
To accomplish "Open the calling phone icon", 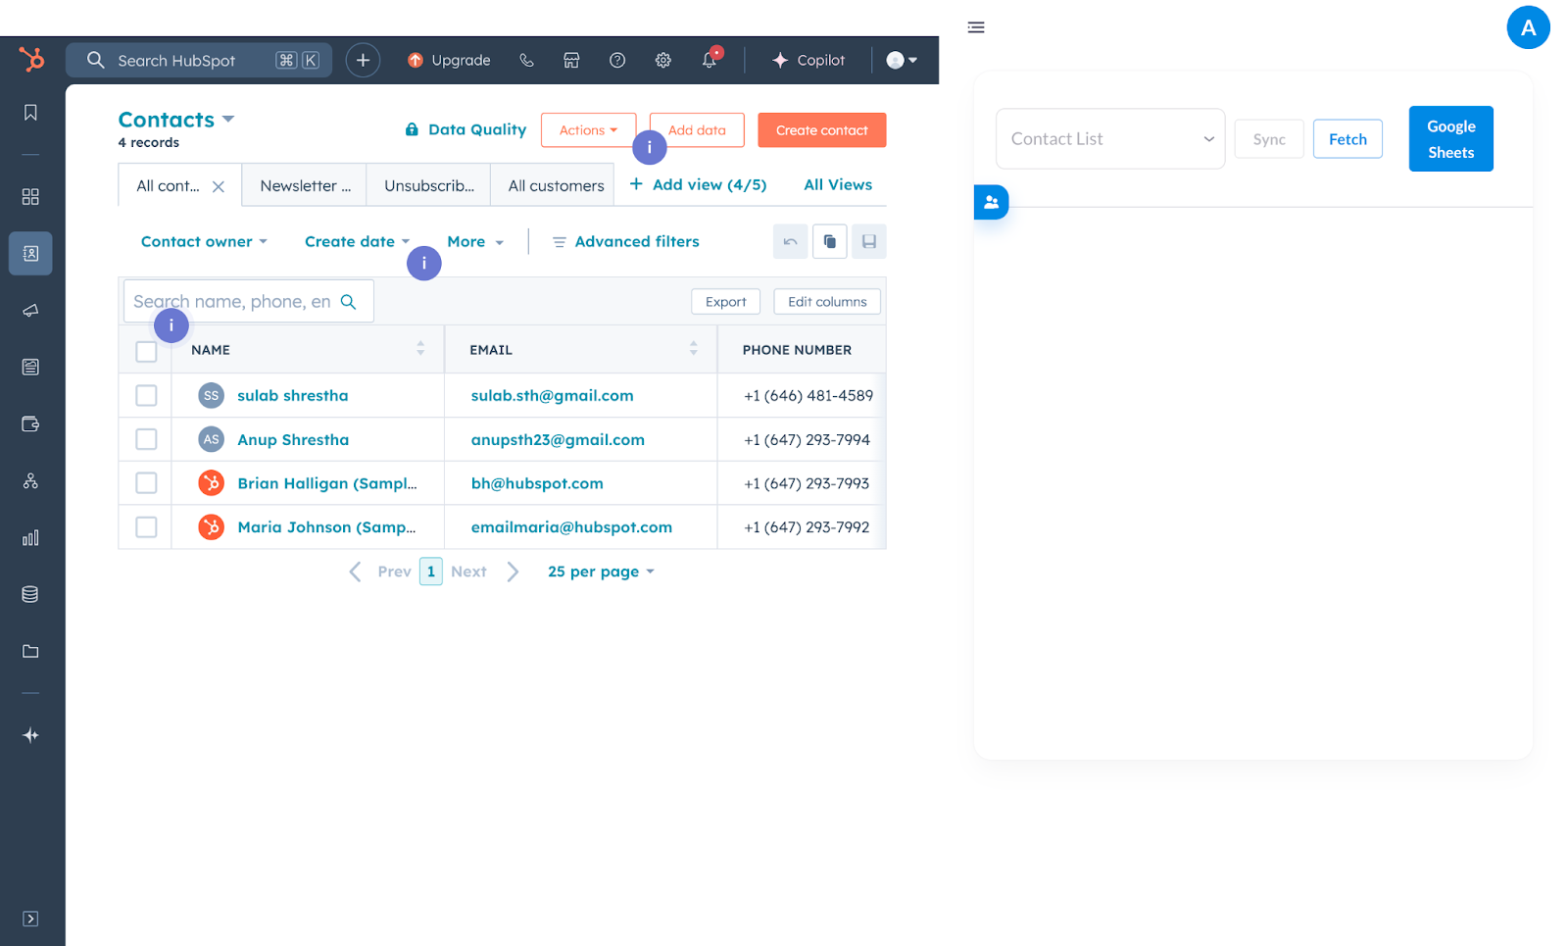I will [x=526, y=60].
